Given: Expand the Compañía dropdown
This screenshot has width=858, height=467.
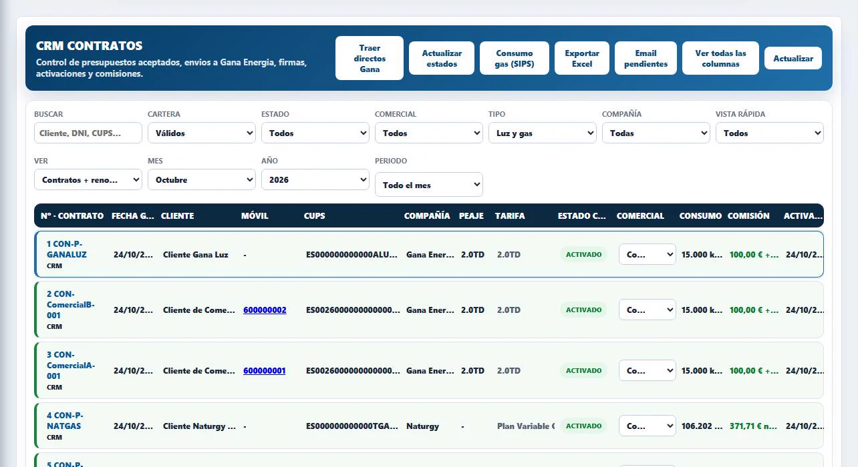Looking at the screenshot, I should click(656, 133).
